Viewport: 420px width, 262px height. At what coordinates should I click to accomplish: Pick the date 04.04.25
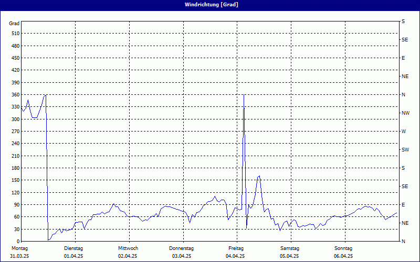pos(235,256)
